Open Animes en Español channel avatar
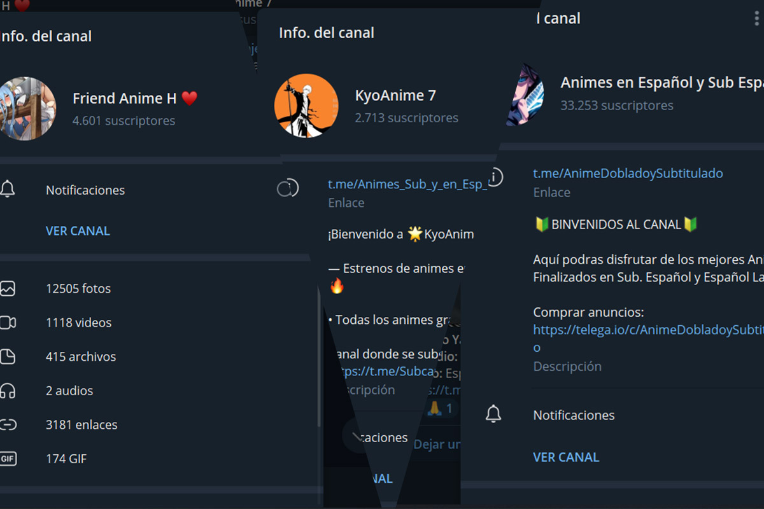Image resolution: width=764 pixels, height=509 pixels. (526, 94)
